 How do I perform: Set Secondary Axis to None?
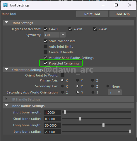pos(108,86)
